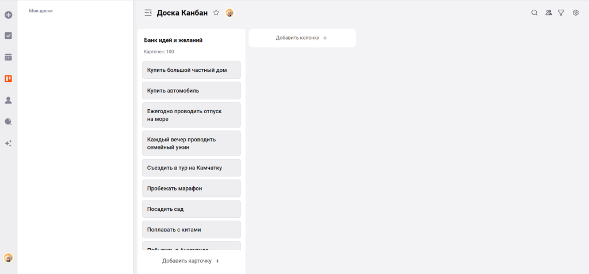Open the AI sparkles icon in sidebar
The height and width of the screenshot is (274, 589).
[9, 143]
